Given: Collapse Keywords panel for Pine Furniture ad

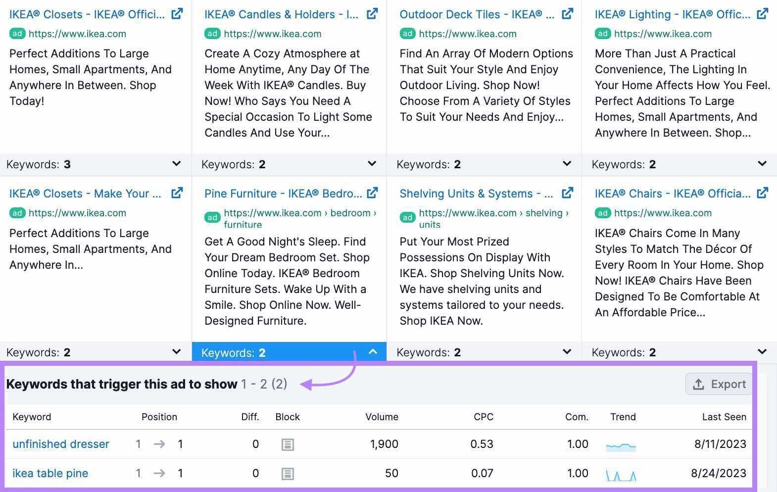Looking at the screenshot, I should pyautogui.click(x=373, y=352).
